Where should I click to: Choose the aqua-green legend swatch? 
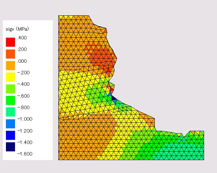10,112
